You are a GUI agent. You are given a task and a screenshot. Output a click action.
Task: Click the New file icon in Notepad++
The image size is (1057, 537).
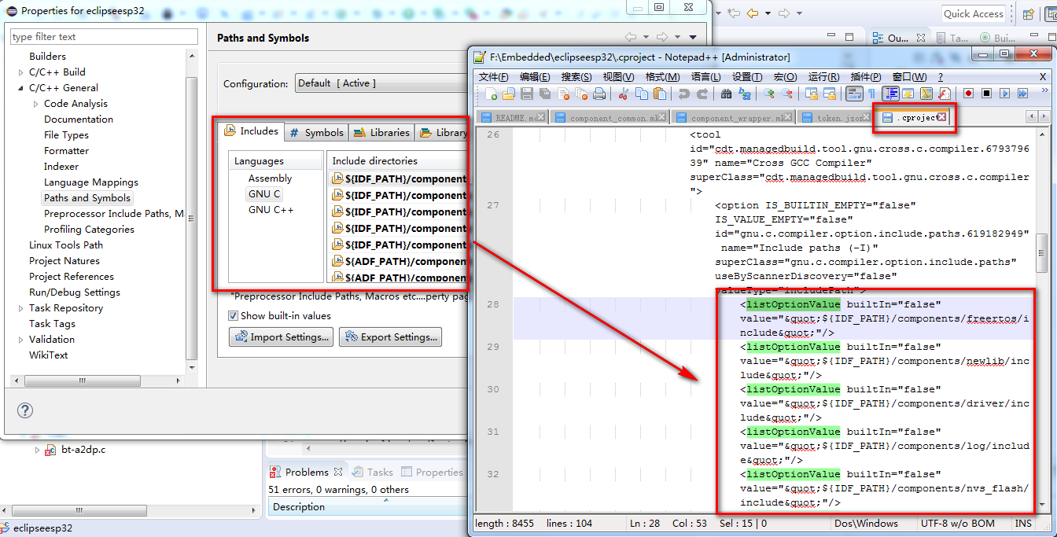tap(492, 94)
